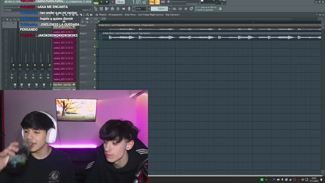This screenshot has height=183, width=325.
Task: Toggle the loop recording icon
Action: [x=163, y=2]
